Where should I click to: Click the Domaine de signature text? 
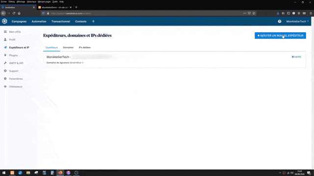click(x=58, y=63)
